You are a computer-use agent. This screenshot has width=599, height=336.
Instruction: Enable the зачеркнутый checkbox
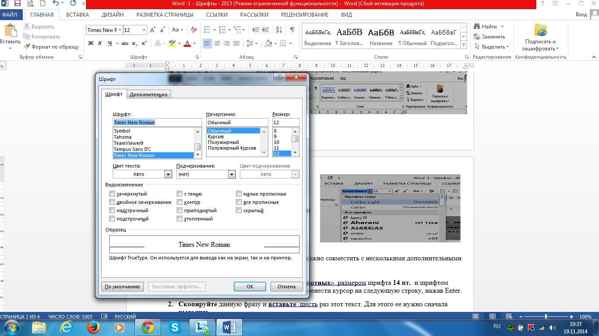coord(112,194)
